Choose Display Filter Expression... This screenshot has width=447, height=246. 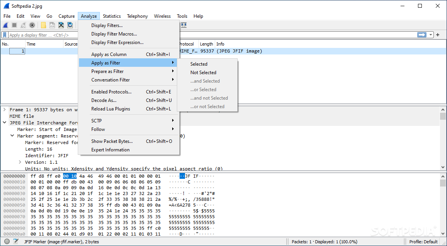[129, 42]
